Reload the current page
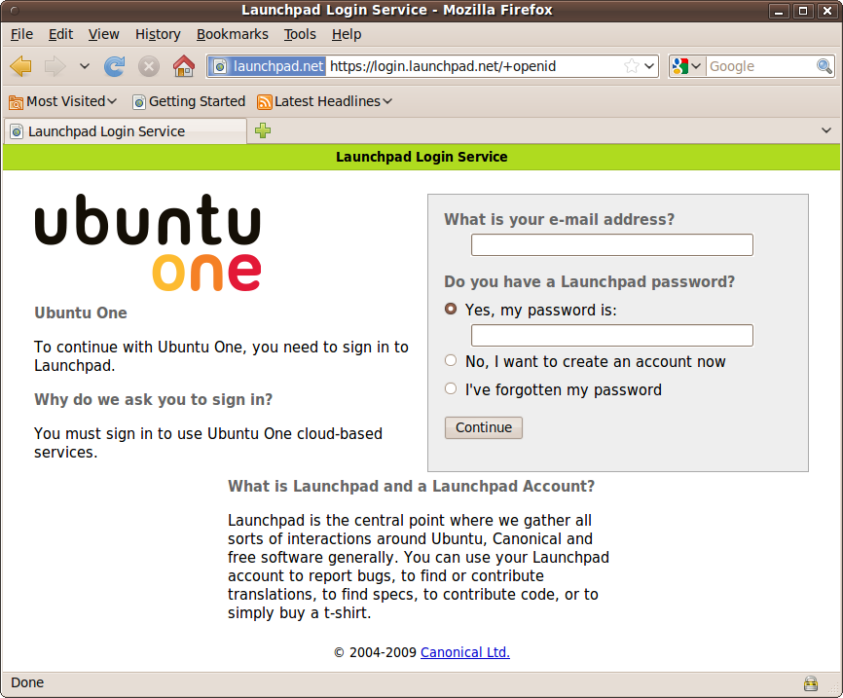Image resolution: width=843 pixels, height=698 pixels. click(115, 66)
